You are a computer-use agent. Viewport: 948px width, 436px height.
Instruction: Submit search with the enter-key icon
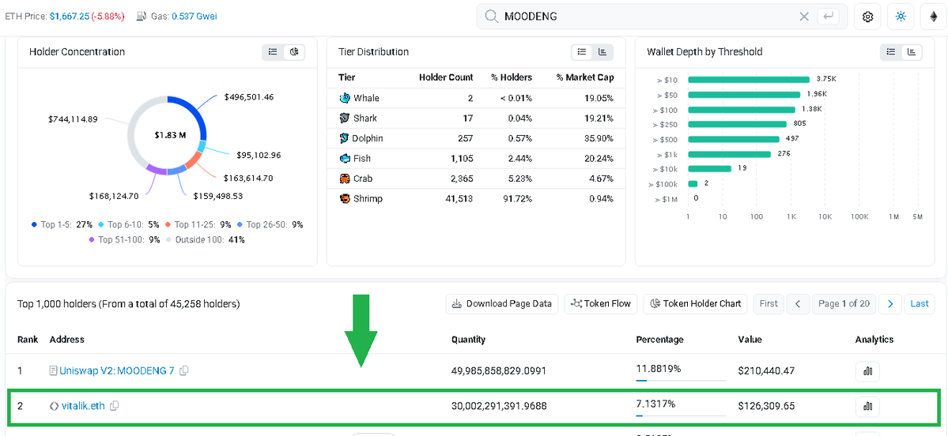pyautogui.click(x=829, y=17)
